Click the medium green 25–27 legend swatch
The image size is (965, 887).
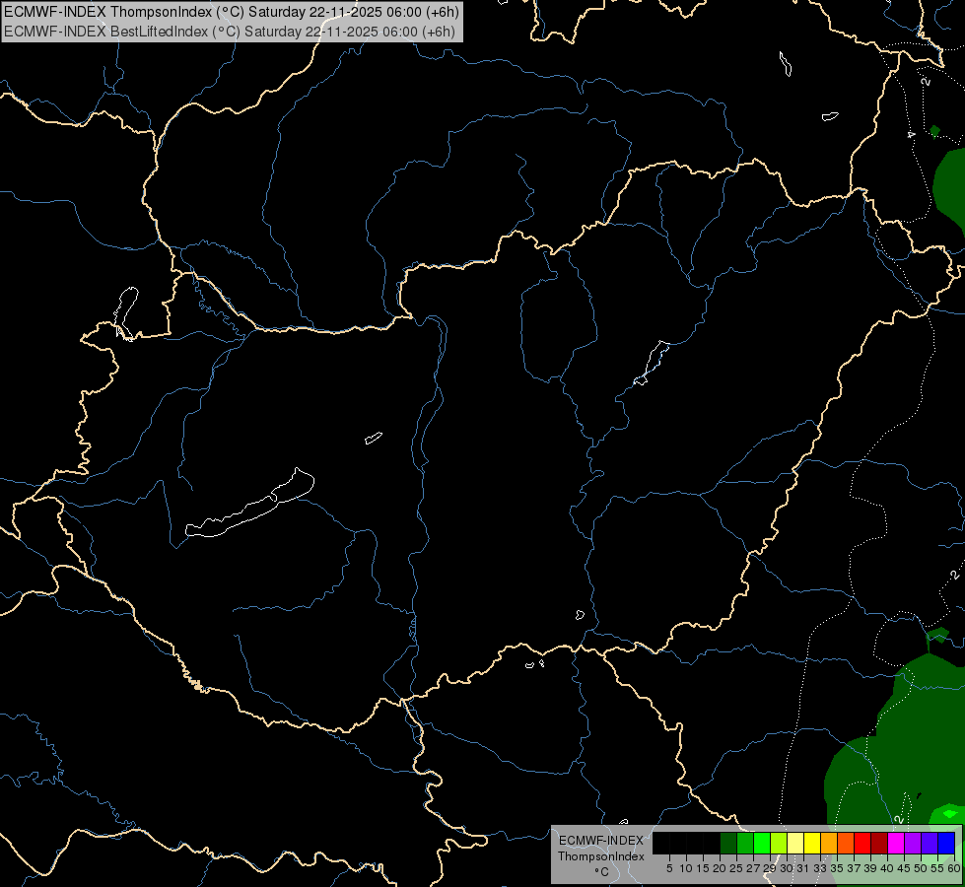[x=745, y=844]
